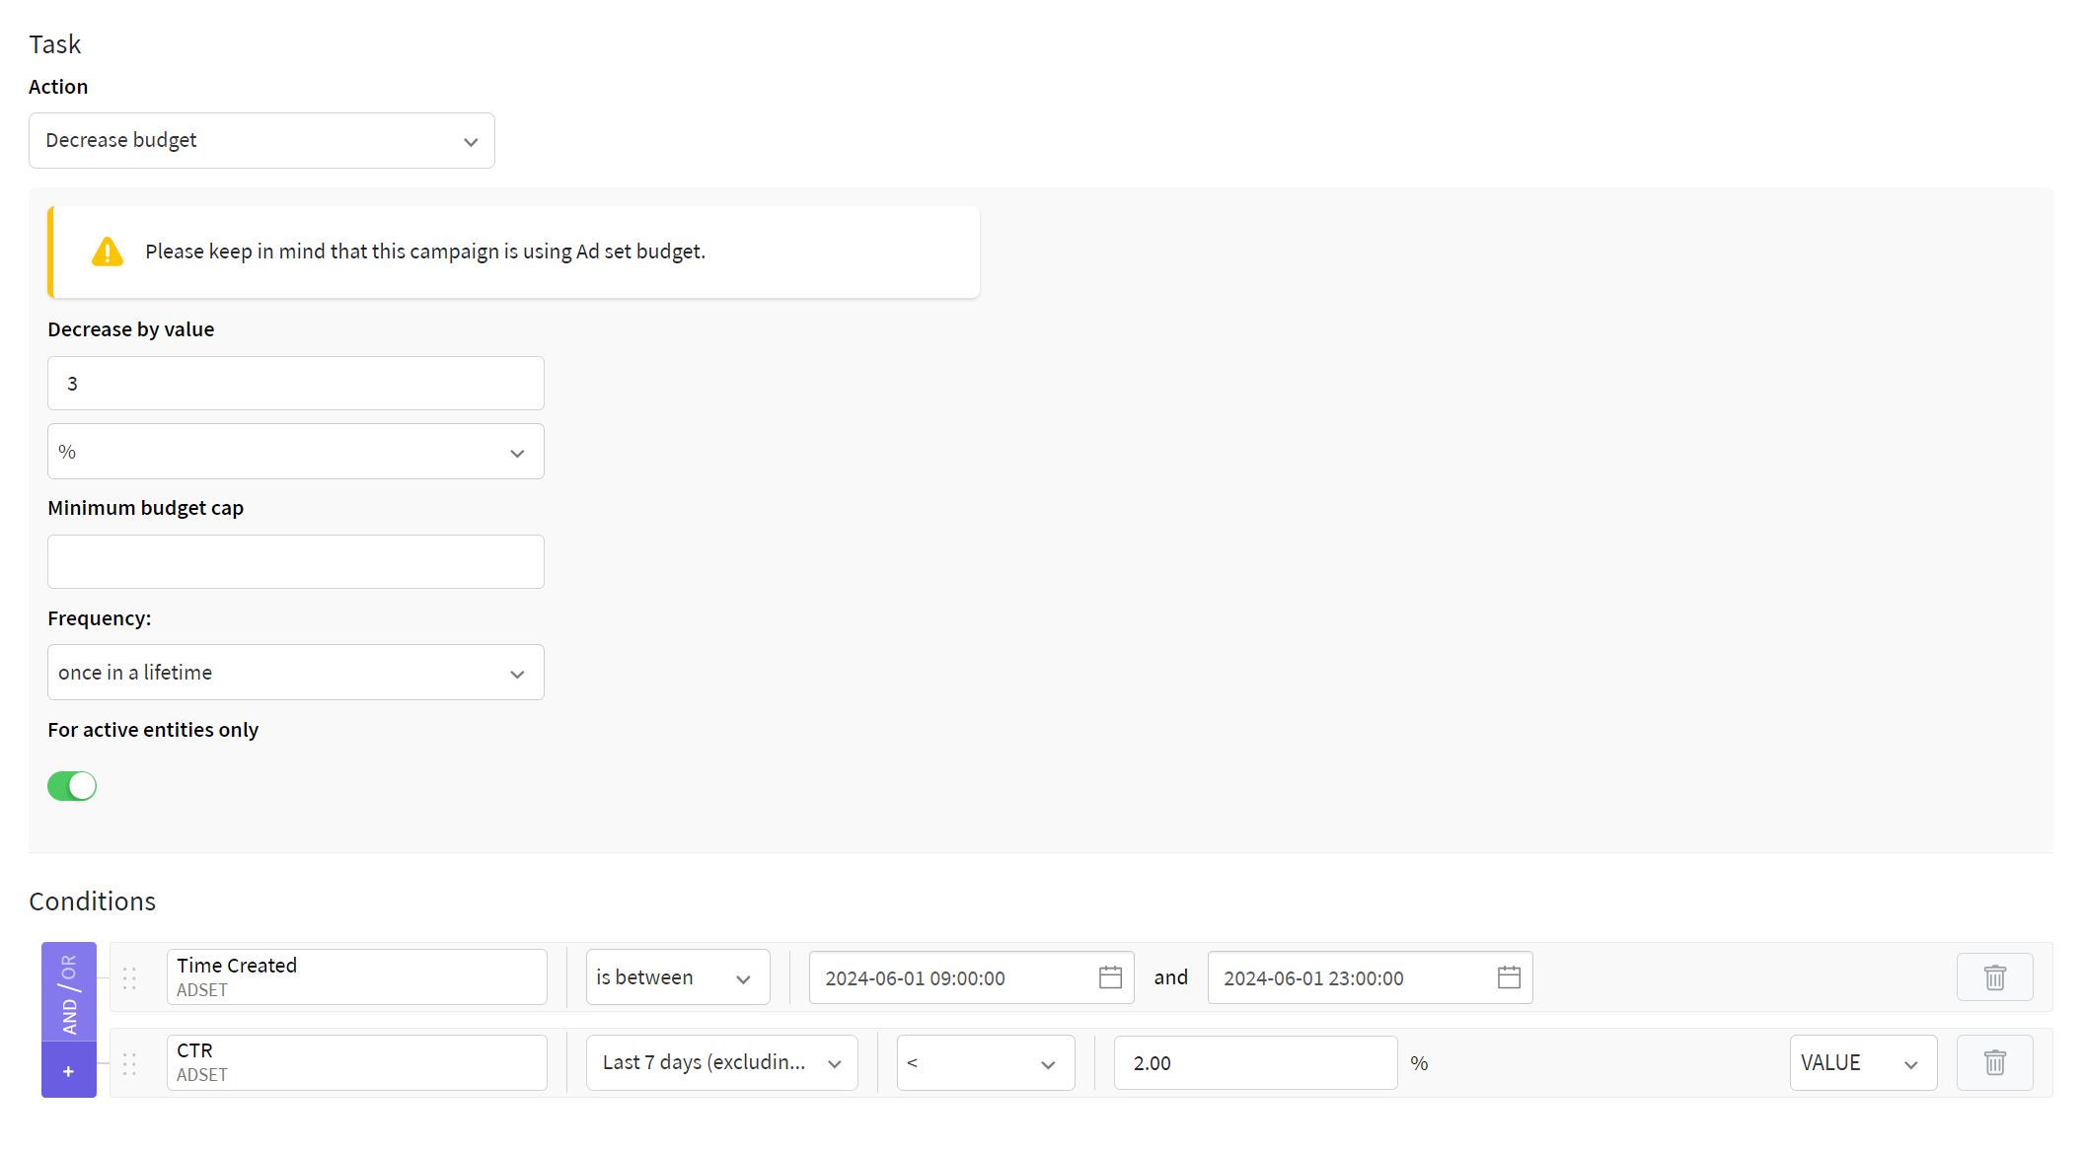Viewport: 2084px width, 1153px height.
Task: Click the less than operator dropdown
Action: [x=983, y=1060]
